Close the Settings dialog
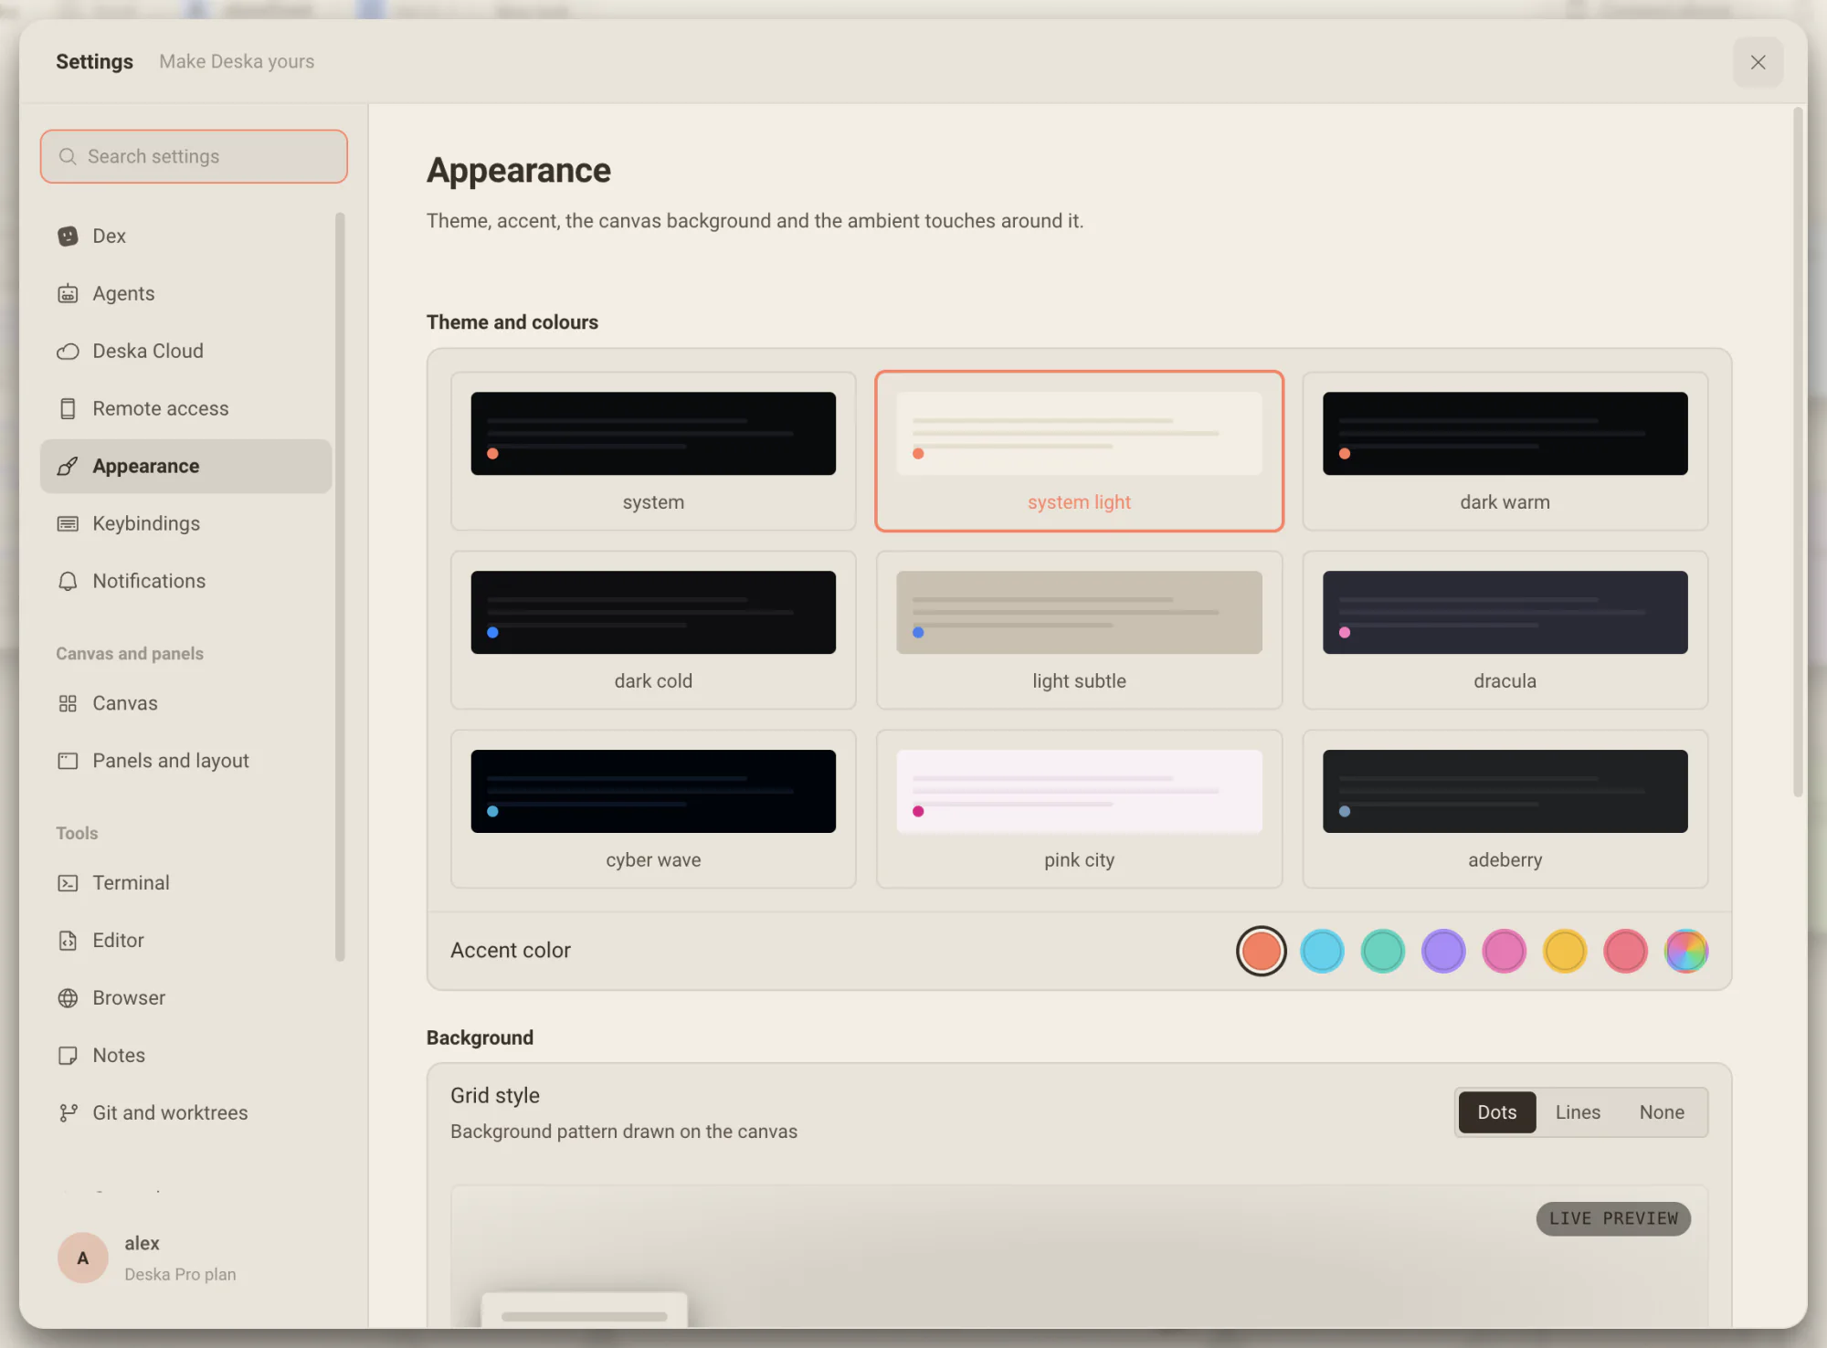Image resolution: width=1827 pixels, height=1348 pixels. point(1758,62)
